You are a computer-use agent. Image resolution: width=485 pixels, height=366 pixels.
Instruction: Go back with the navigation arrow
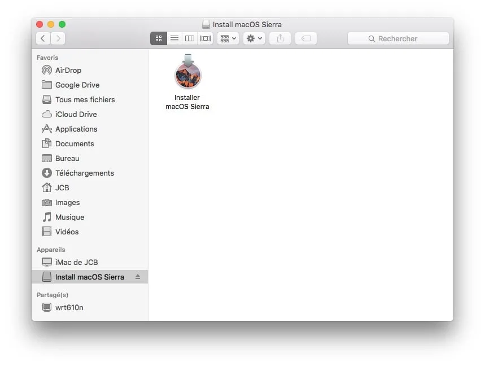point(43,38)
